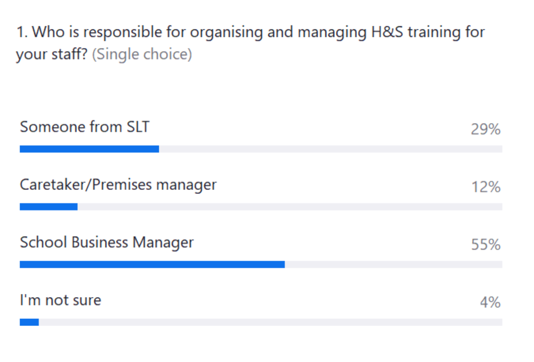This screenshot has width=534, height=362.
Task: Click the 12% result value
Action: tap(486, 187)
